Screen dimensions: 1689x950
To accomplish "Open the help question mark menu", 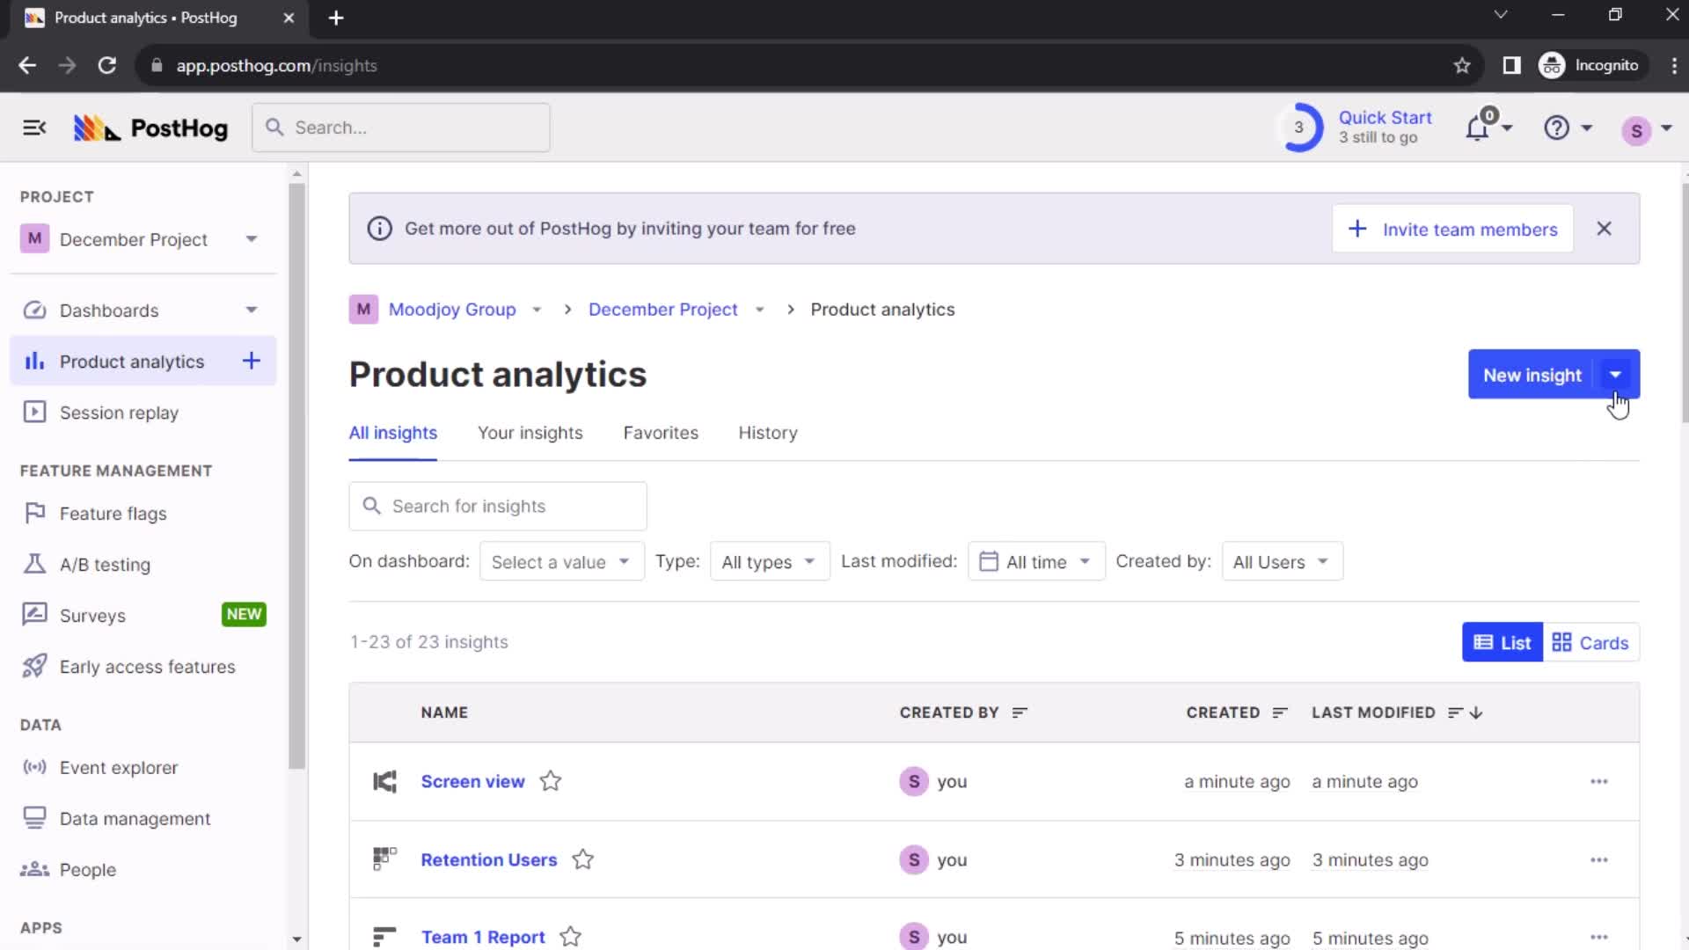I will coord(1556,128).
